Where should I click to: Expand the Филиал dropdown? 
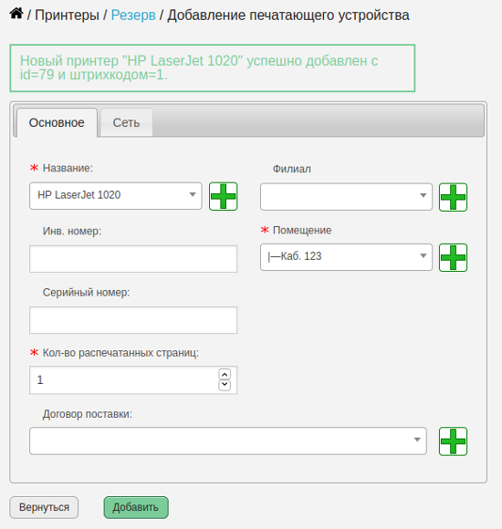[346, 197]
